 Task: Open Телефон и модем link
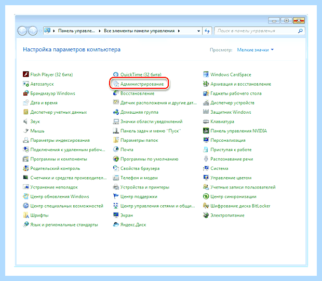click(x=139, y=178)
